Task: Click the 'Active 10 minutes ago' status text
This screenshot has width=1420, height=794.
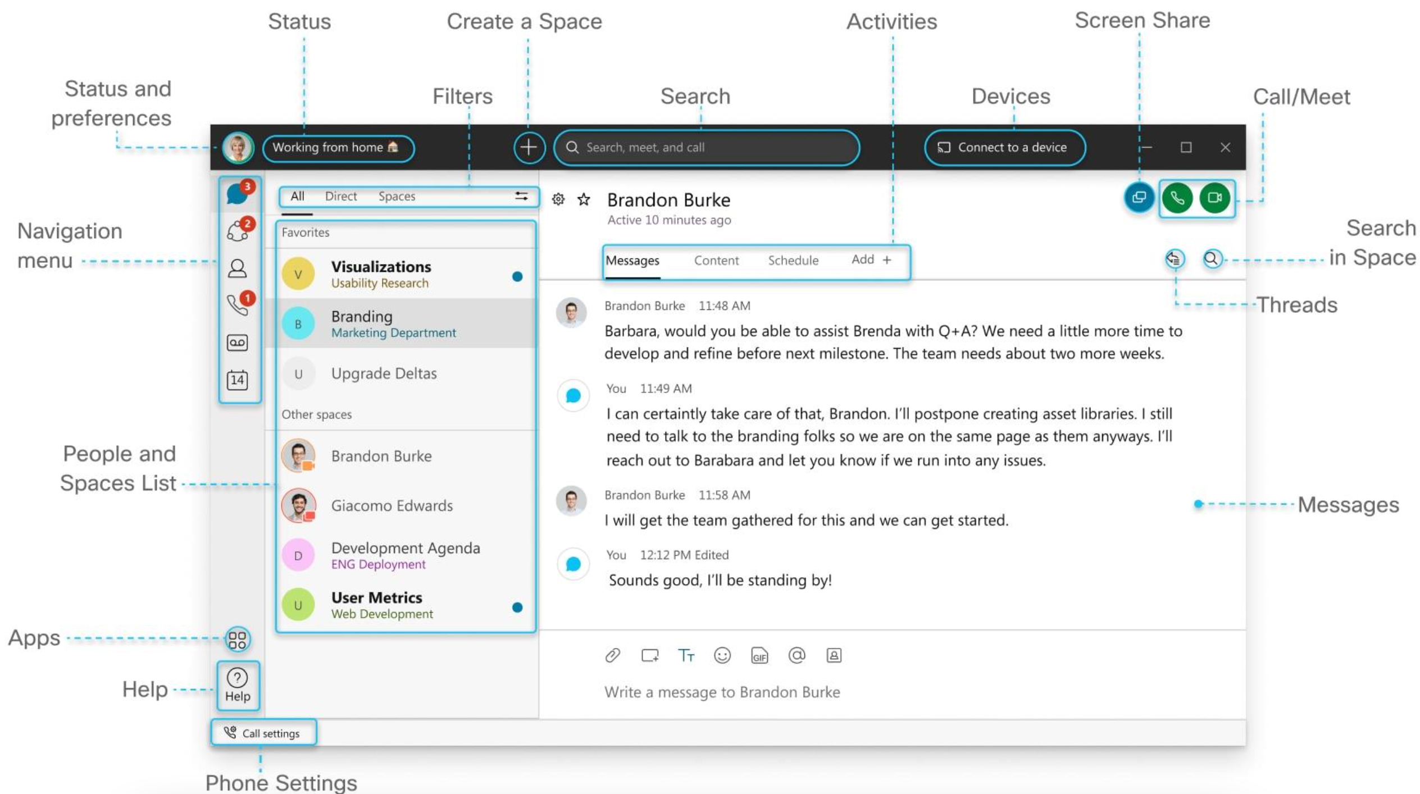Action: click(x=669, y=220)
